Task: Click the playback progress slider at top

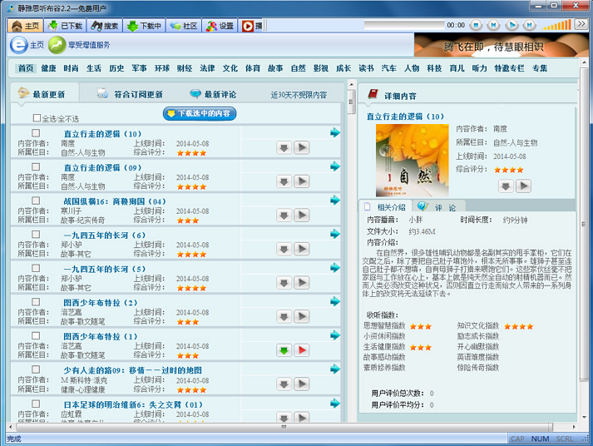Action: coord(403,26)
